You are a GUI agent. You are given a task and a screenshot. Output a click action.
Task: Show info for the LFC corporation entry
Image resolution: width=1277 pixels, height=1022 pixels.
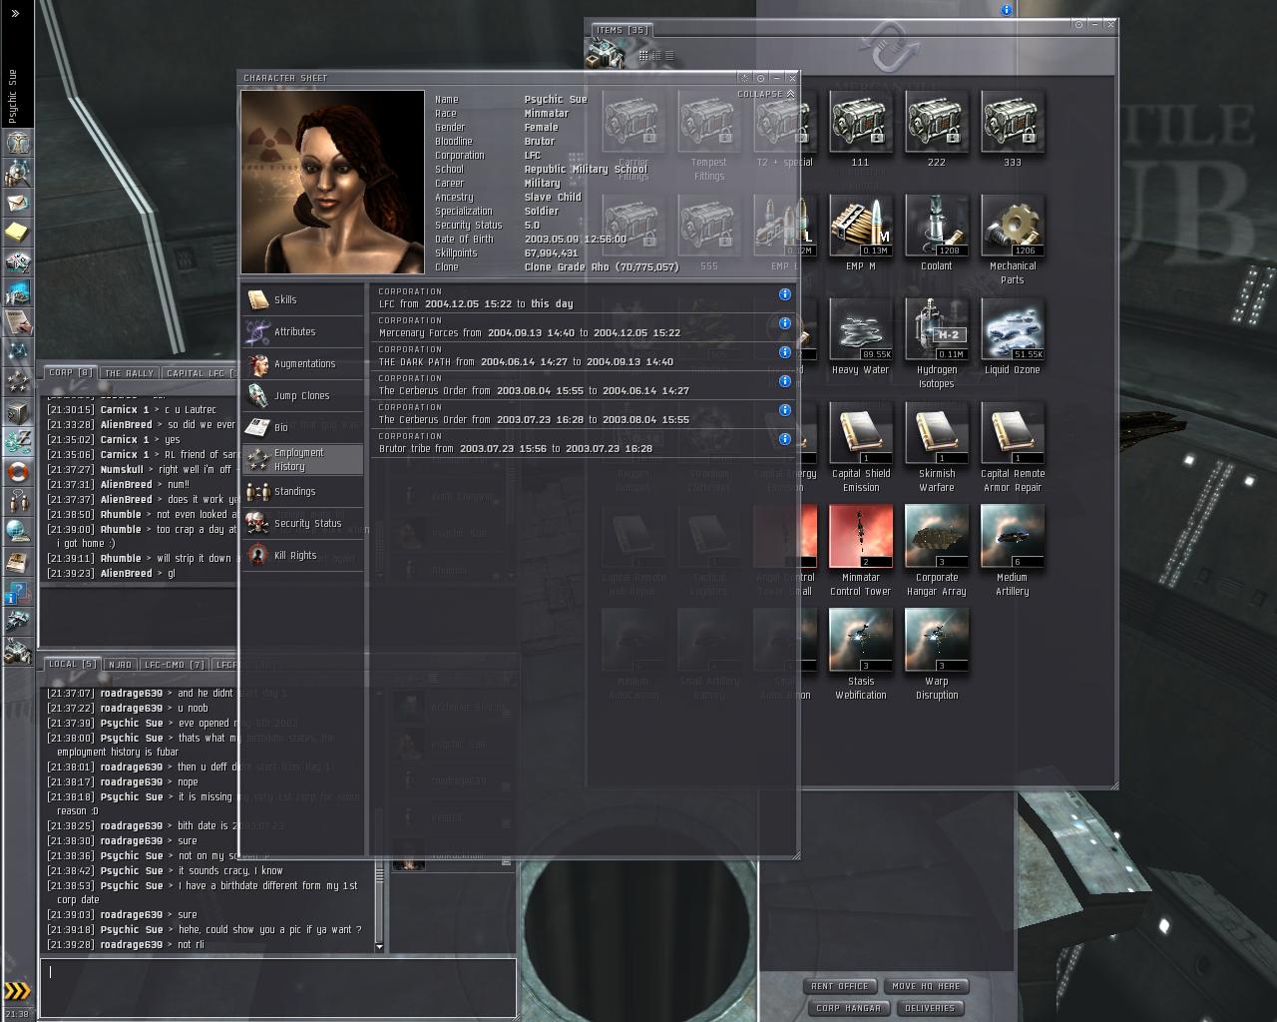785,294
